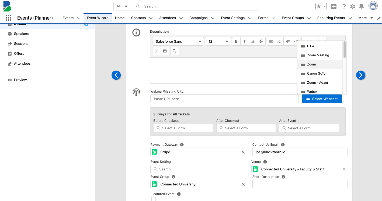Open Sessions in the wizard sidebar

pyautogui.click(x=21, y=44)
